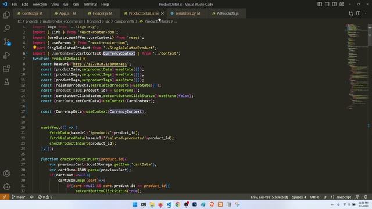The image size is (372, 209).
Task: Click breadcrumb 'ProductDetail.js' file
Action: tap(157, 21)
